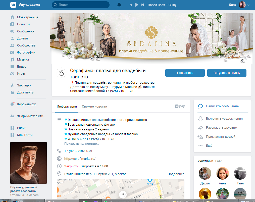Click phone number +7 (925) 710-11-73 link
This screenshot has height=202, width=255.
click(78, 151)
